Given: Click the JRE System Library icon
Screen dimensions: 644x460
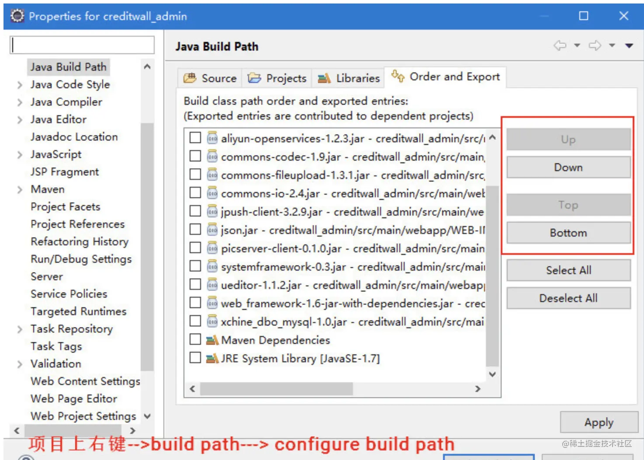Looking at the screenshot, I should tap(212, 358).
